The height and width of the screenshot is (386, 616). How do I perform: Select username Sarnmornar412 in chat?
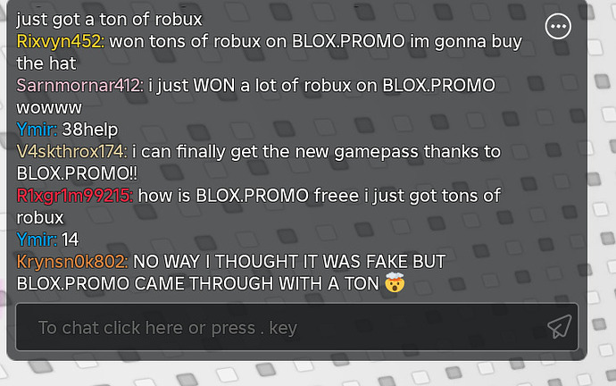(x=79, y=85)
